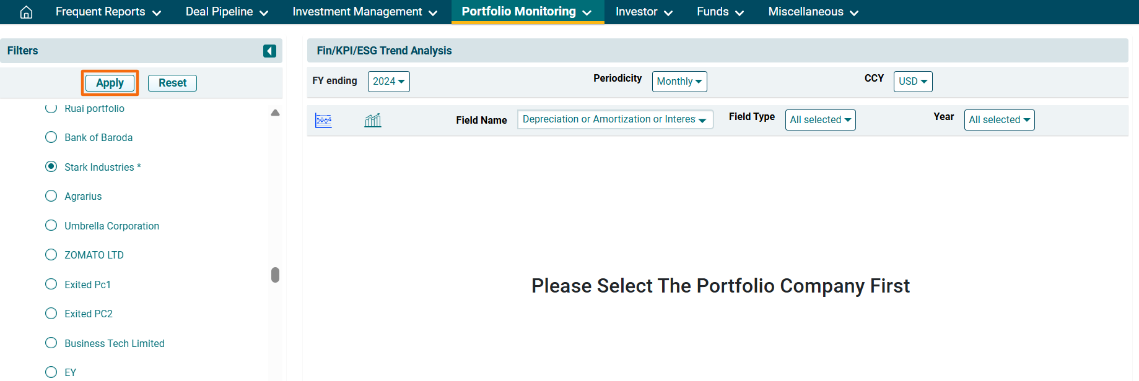Collapse the Filters panel
The width and height of the screenshot is (1139, 381).
pos(269,51)
